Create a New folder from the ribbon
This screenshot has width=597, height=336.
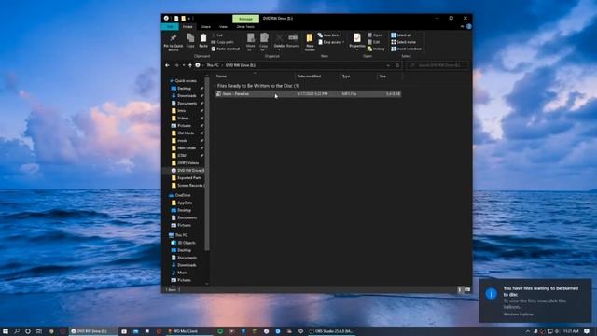(x=310, y=42)
